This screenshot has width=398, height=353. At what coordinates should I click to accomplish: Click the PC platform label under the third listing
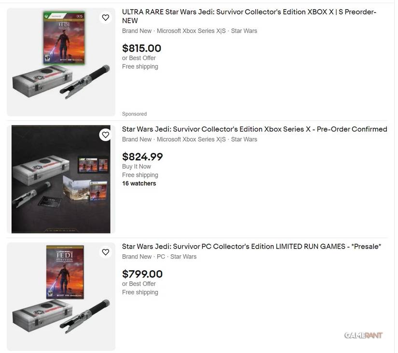coord(160,256)
